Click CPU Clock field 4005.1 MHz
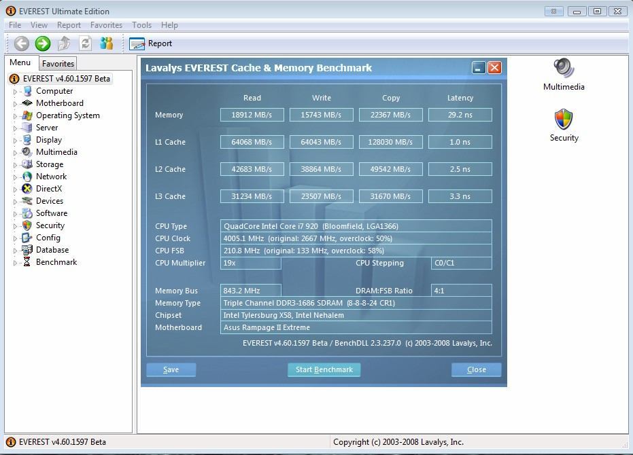633x455 pixels. [356, 238]
